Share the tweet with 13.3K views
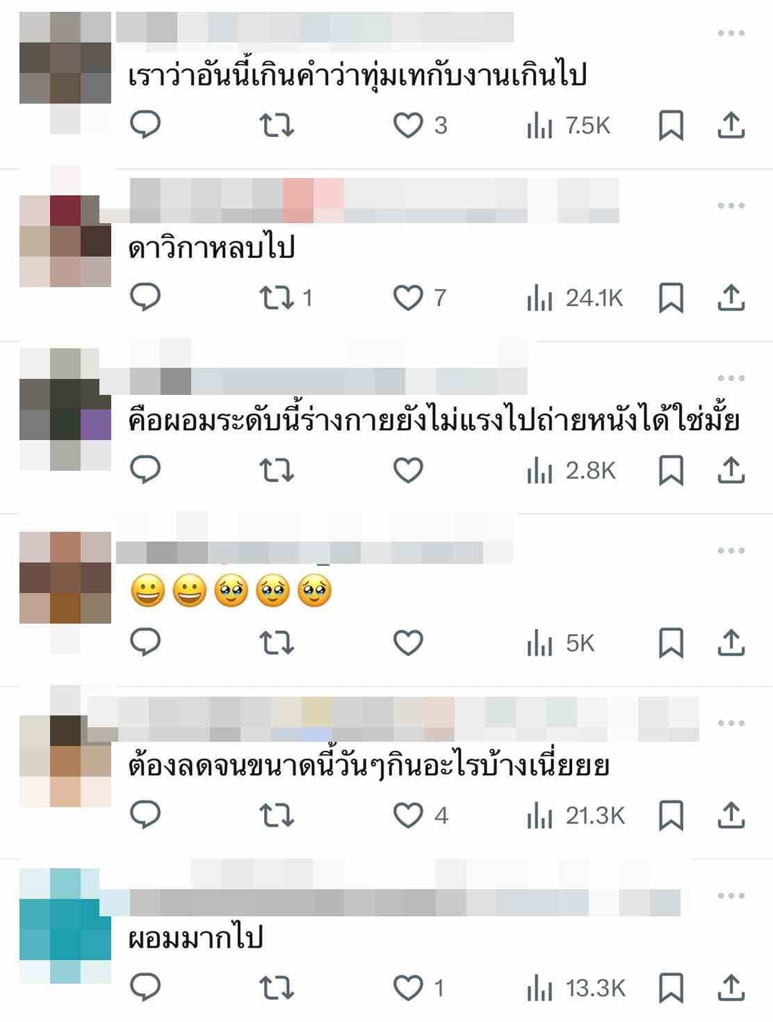The width and height of the screenshot is (773, 1022). pos(731,987)
